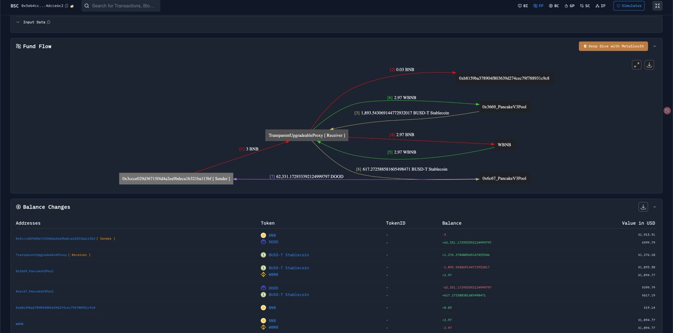Viewport: 673px width, 333px height.
Task: Go to the SC section tab
Action: click(x=584, y=6)
